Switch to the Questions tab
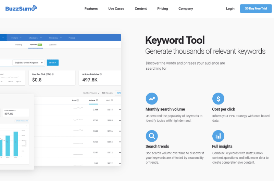 pos(53,45)
